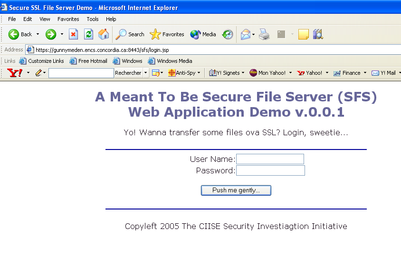Print the page with the printer icon
This screenshot has width=401, height=259.
264,34
